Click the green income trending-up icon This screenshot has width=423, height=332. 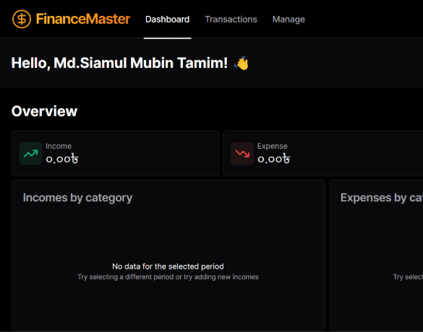pyautogui.click(x=31, y=154)
